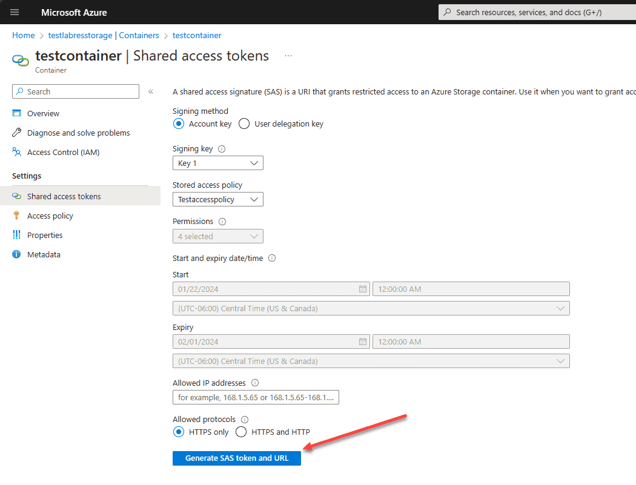This screenshot has width=636, height=485.
Task: Click the Diagnose wrench icon
Action: [16, 133]
